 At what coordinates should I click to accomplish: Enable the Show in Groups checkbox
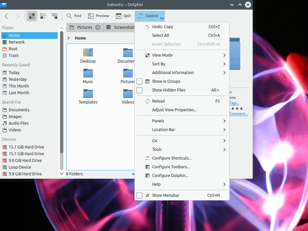pyautogui.click(x=139, y=81)
